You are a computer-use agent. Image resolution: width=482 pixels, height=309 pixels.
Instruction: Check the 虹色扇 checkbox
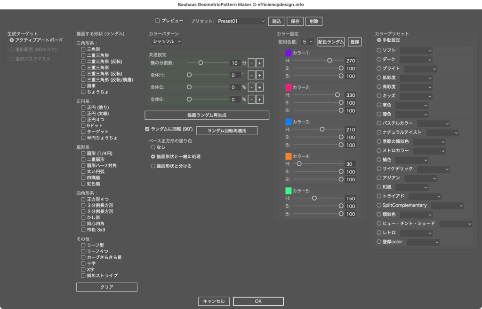[83, 184]
